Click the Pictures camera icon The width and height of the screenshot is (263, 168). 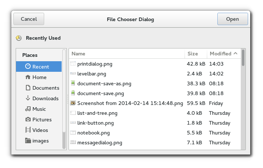point(28,120)
